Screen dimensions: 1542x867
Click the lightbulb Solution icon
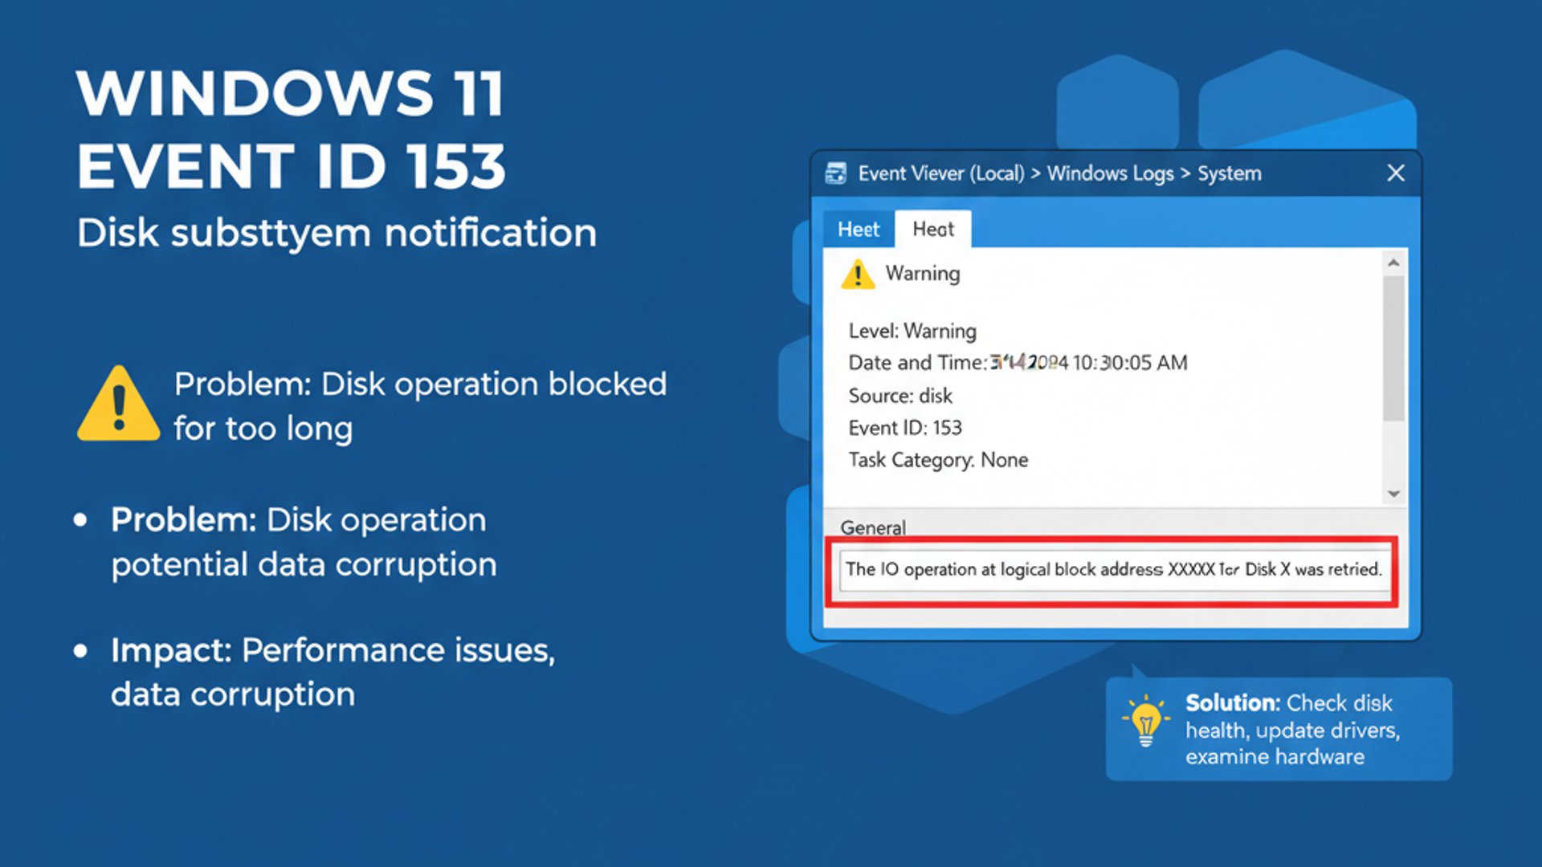coord(1146,720)
